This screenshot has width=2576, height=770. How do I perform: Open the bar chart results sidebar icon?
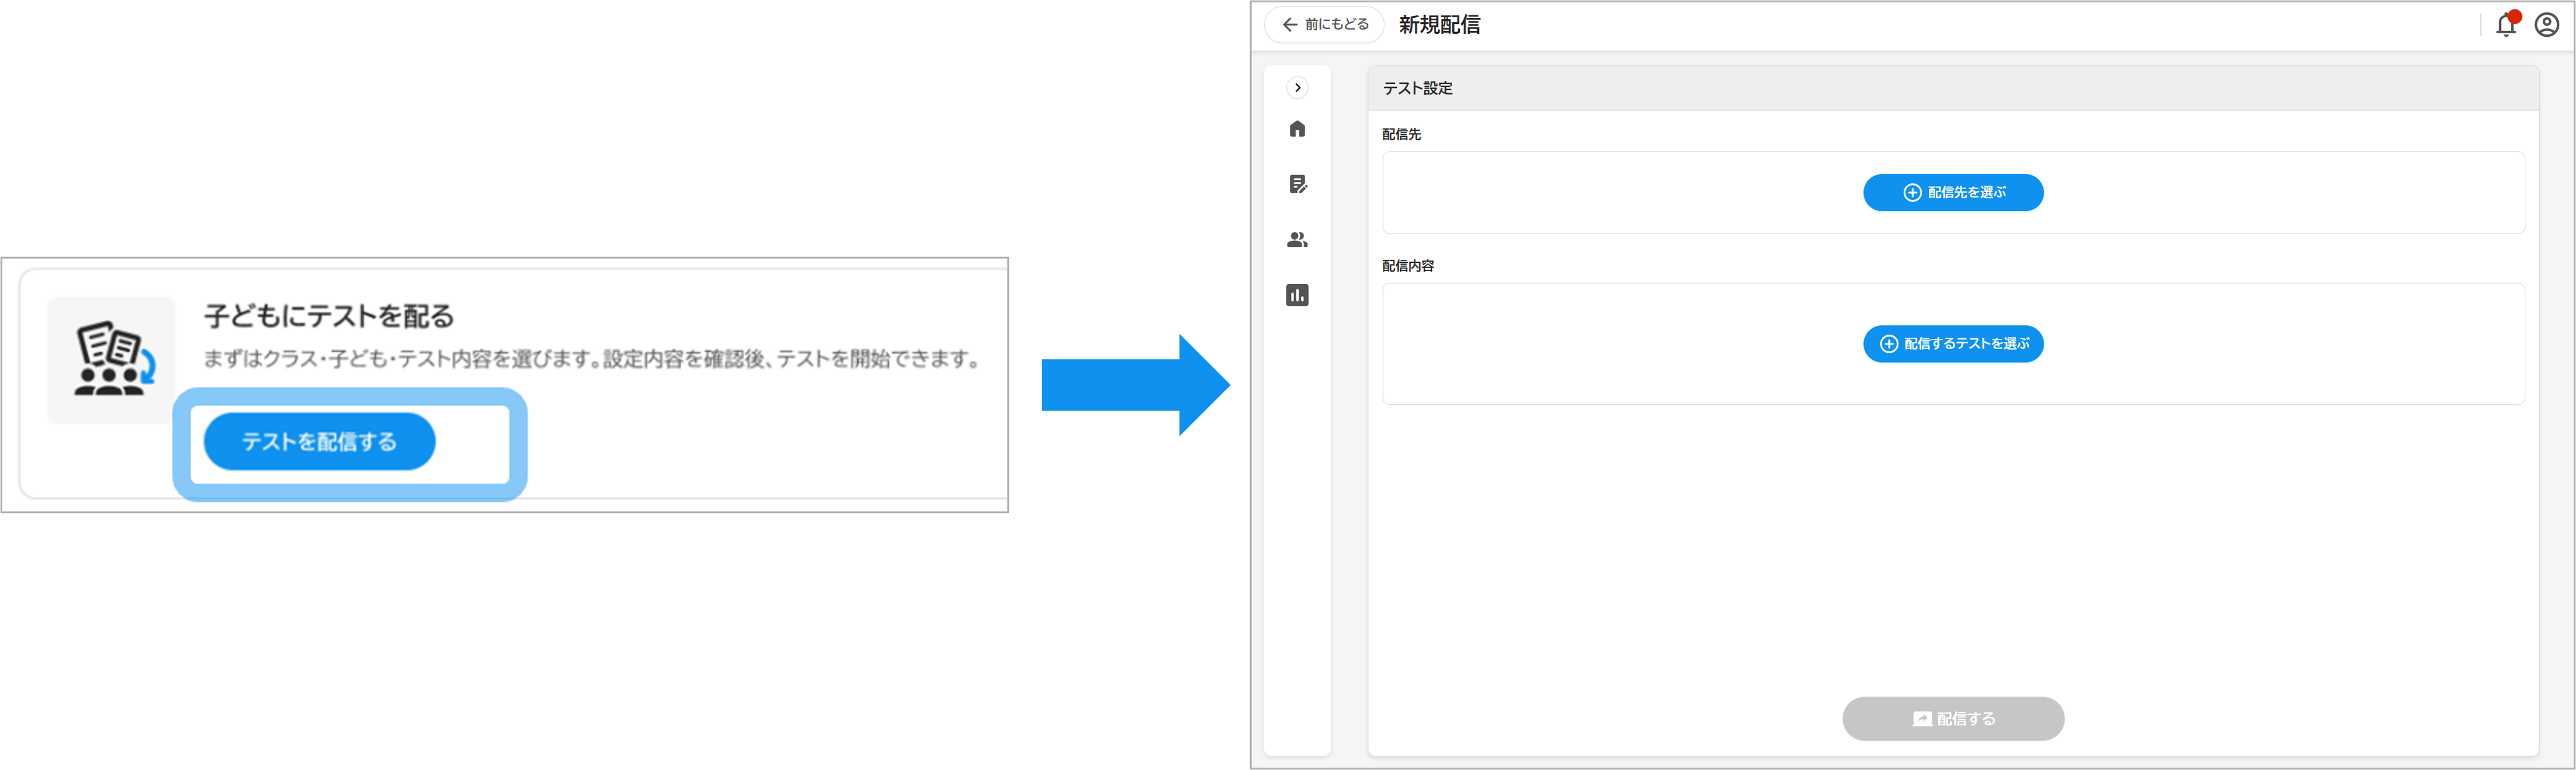point(1297,295)
